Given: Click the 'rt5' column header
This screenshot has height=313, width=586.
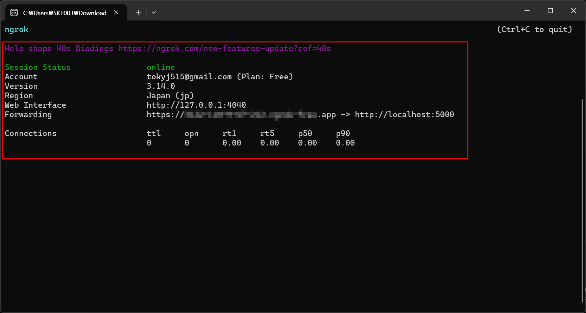Looking at the screenshot, I should click(267, 133).
